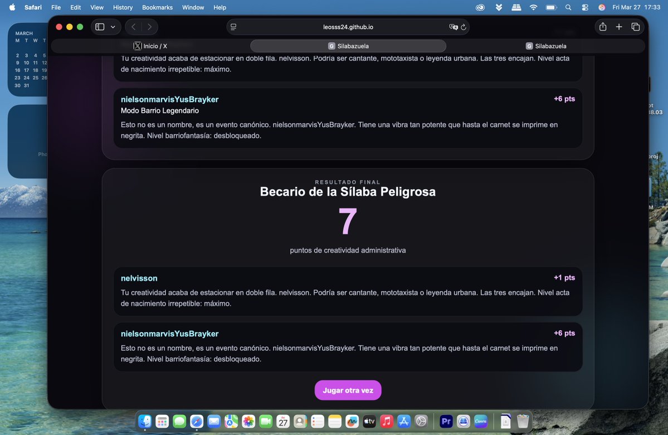Open Messages in the Dock
The height and width of the screenshot is (435, 668).
coord(179,422)
